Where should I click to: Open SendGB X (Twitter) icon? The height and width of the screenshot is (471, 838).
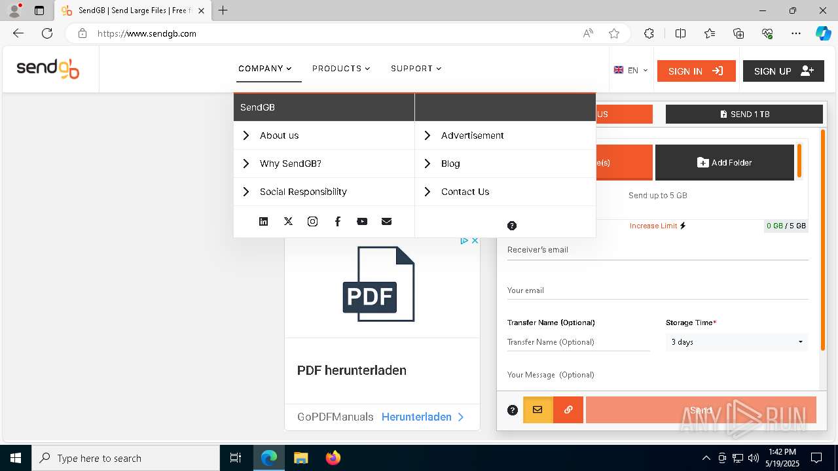tap(288, 222)
